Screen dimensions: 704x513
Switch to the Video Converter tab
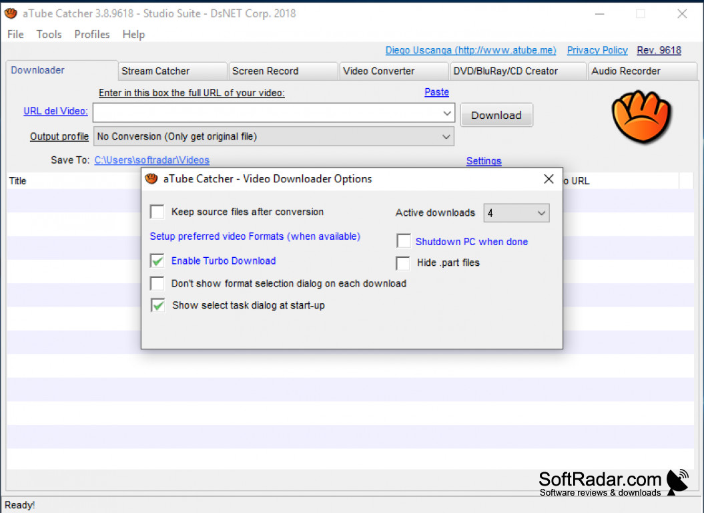[394, 71]
